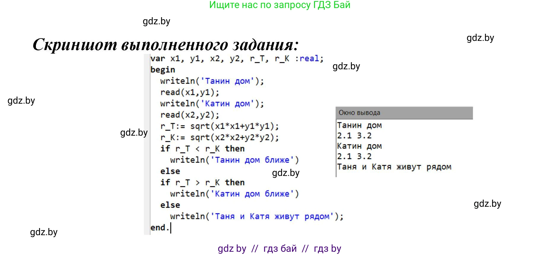
Task: Click the 'begin' keyword in the code
Action: click(x=163, y=70)
